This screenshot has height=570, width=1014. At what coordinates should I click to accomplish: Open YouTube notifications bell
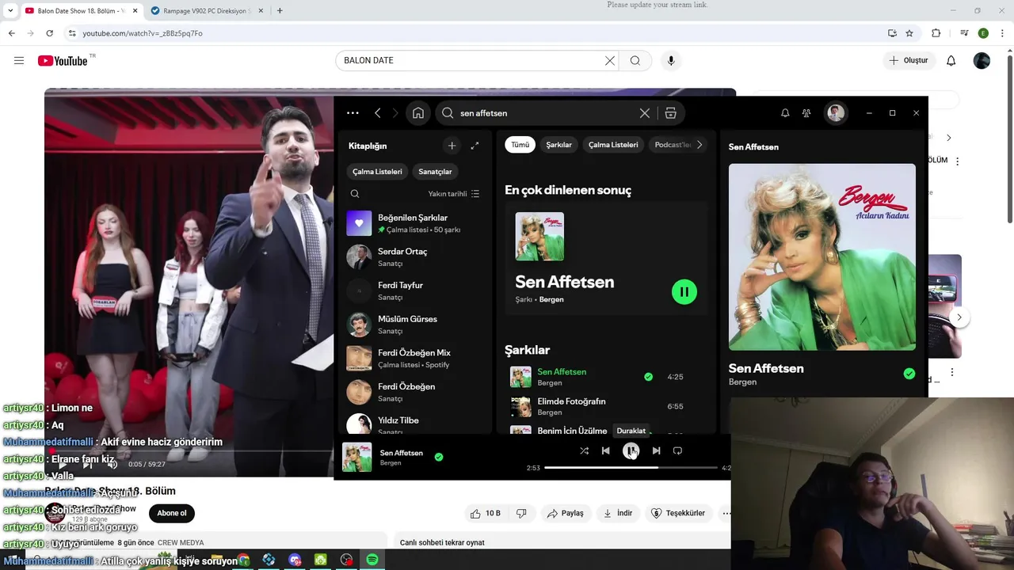click(951, 60)
